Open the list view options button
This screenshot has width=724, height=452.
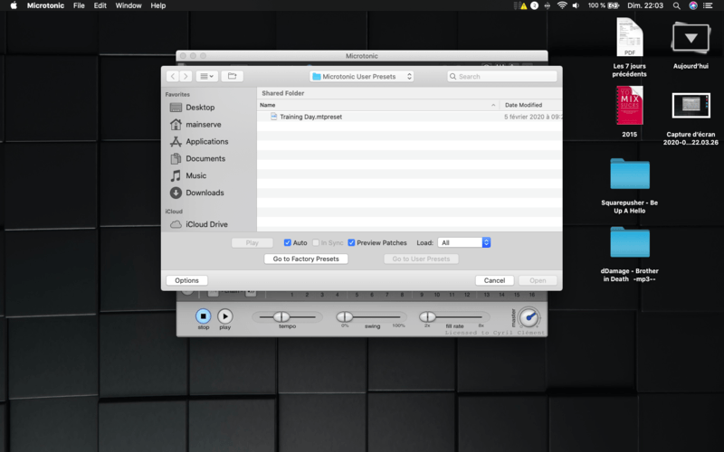point(206,76)
